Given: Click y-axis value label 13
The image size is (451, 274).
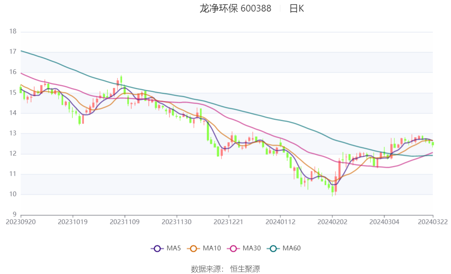Looking at the screenshot, I should 13,133.
